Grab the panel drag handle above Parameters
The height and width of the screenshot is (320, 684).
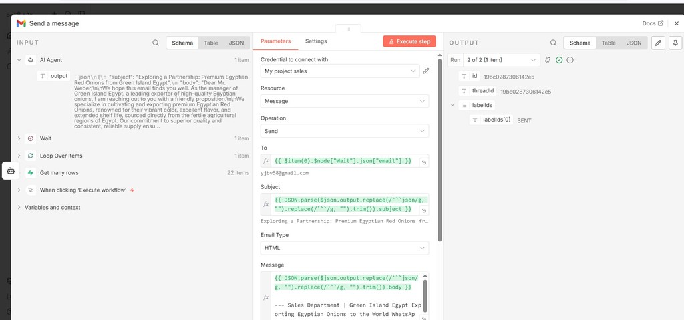pos(348,29)
